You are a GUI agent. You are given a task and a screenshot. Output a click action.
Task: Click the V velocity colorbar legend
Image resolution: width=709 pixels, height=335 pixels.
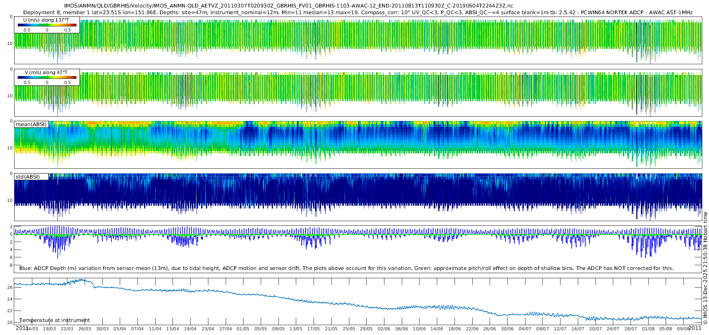(47, 77)
